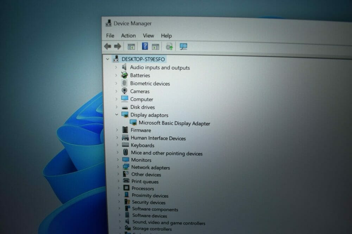Select the Print queues label
Viewport: 352px width, 234px height.
pos(145,181)
